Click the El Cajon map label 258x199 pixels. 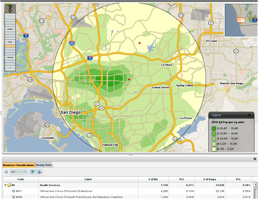(x=212, y=41)
